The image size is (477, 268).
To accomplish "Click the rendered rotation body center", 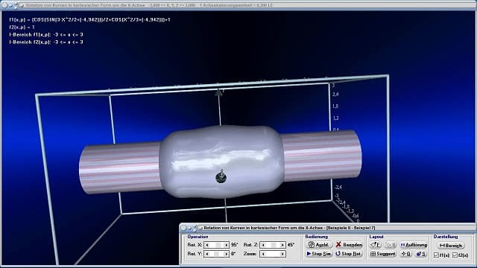I will (x=221, y=162).
